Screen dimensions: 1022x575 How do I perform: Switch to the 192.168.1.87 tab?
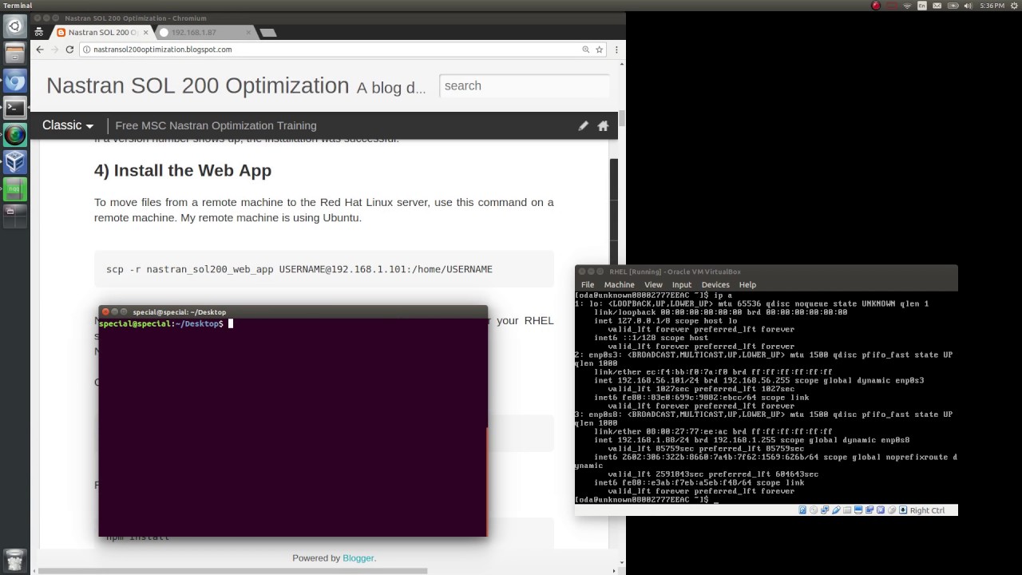coord(203,33)
